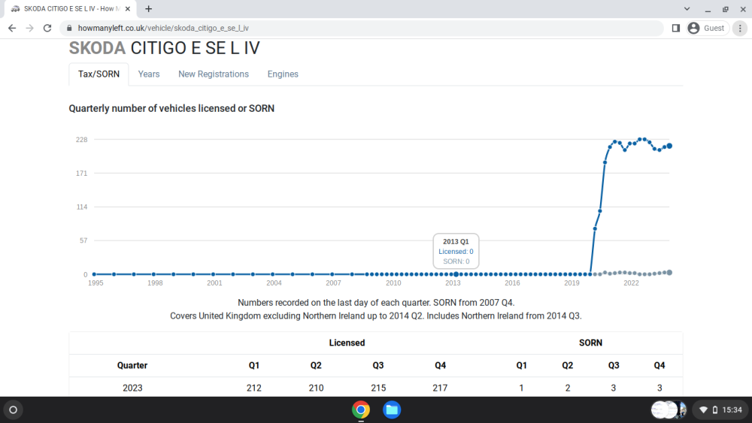This screenshot has width=752, height=423.
Task: Select the Quarter column header
Action: 132,365
